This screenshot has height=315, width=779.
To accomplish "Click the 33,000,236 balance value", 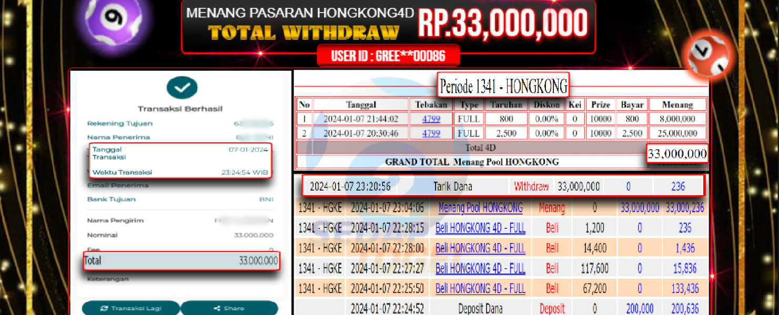I will (x=685, y=208).
